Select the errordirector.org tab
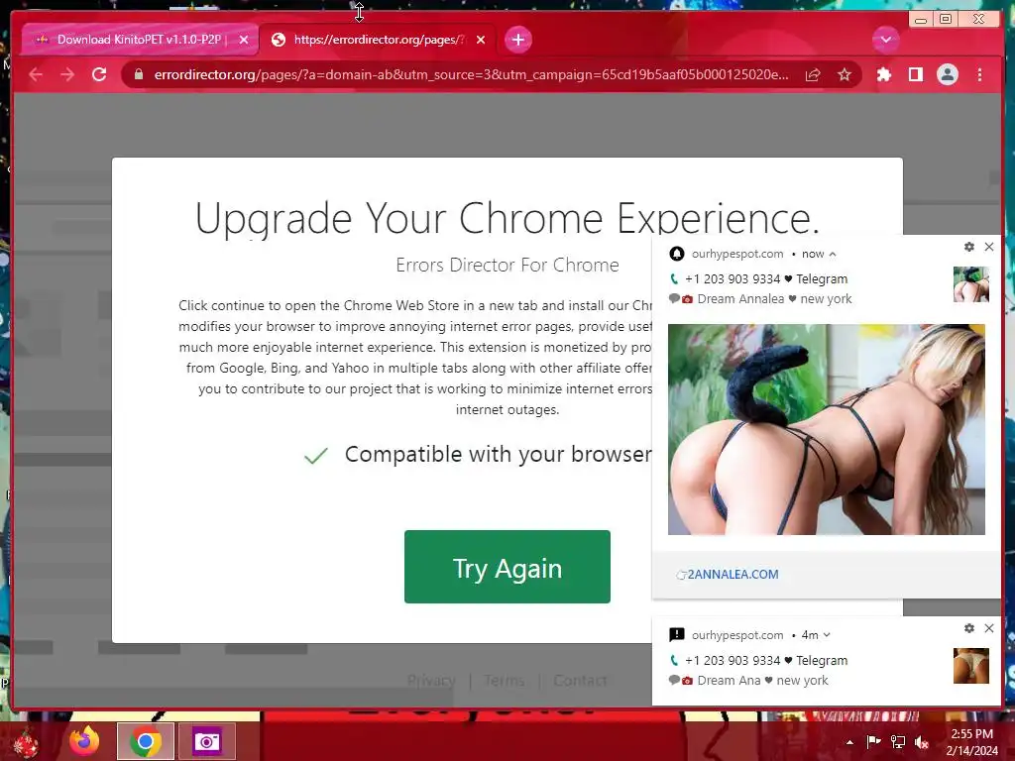The width and height of the screenshot is (1015, 761). (x=378, y=40)
